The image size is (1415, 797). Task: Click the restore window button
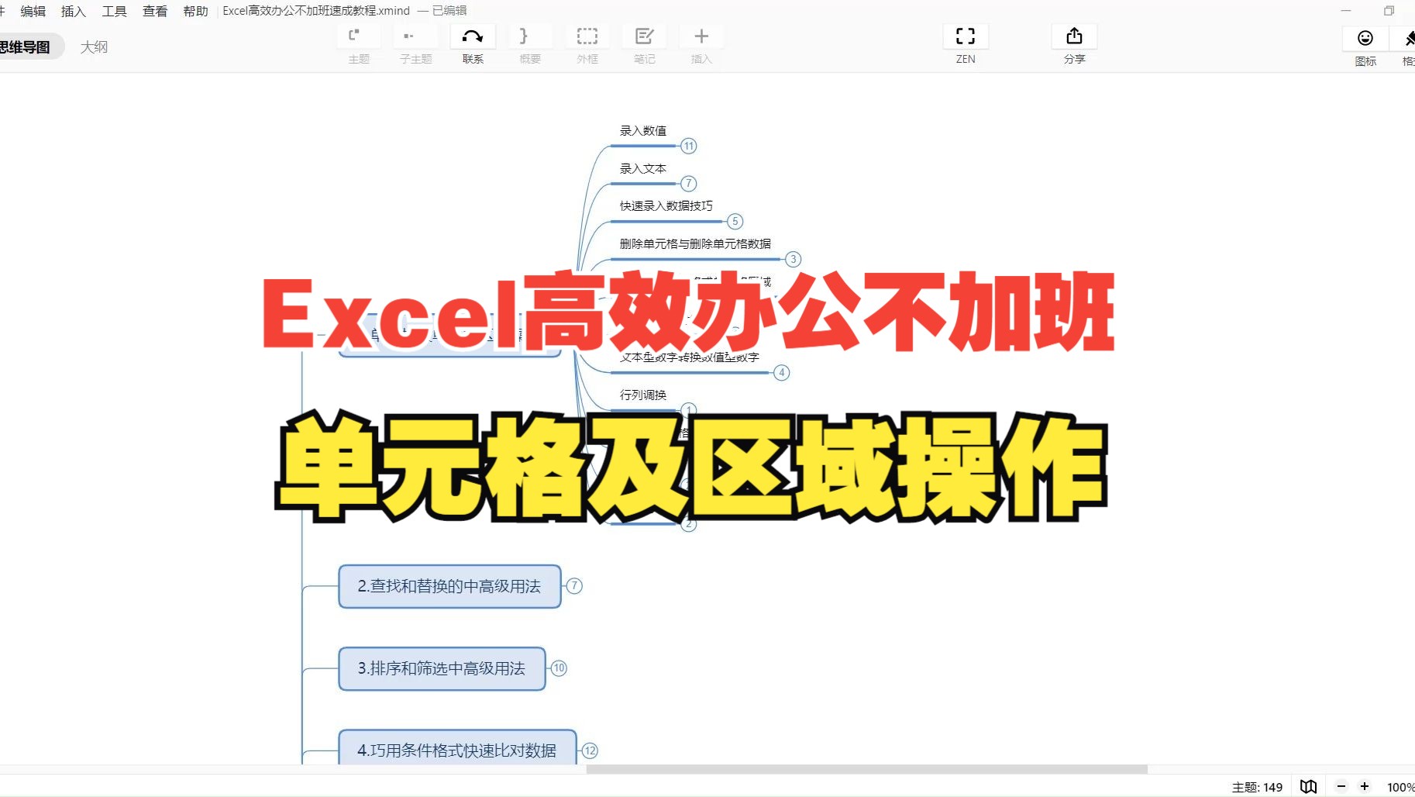(x=1389, y=11)
